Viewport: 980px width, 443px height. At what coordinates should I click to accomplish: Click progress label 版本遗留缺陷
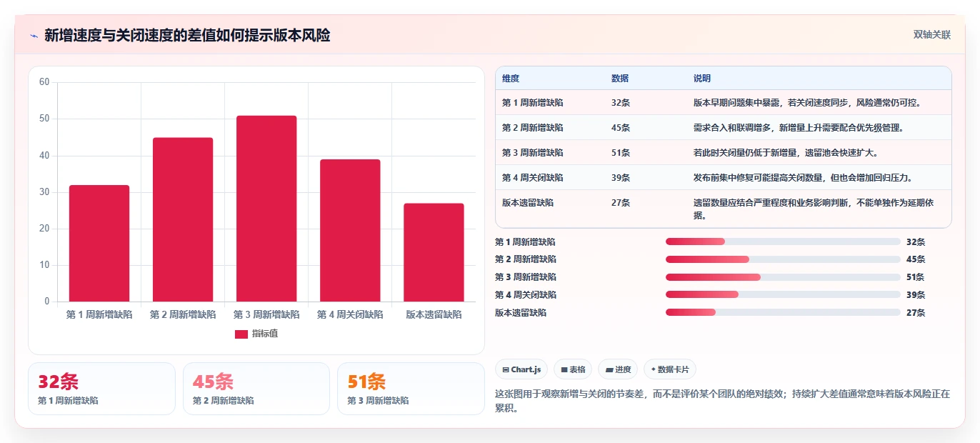coord(521,313)
